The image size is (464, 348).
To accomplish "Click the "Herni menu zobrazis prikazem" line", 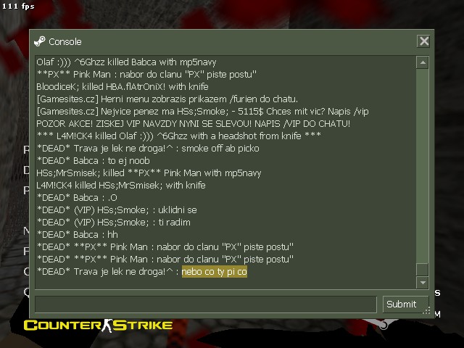I will click(x=167, y=99).
